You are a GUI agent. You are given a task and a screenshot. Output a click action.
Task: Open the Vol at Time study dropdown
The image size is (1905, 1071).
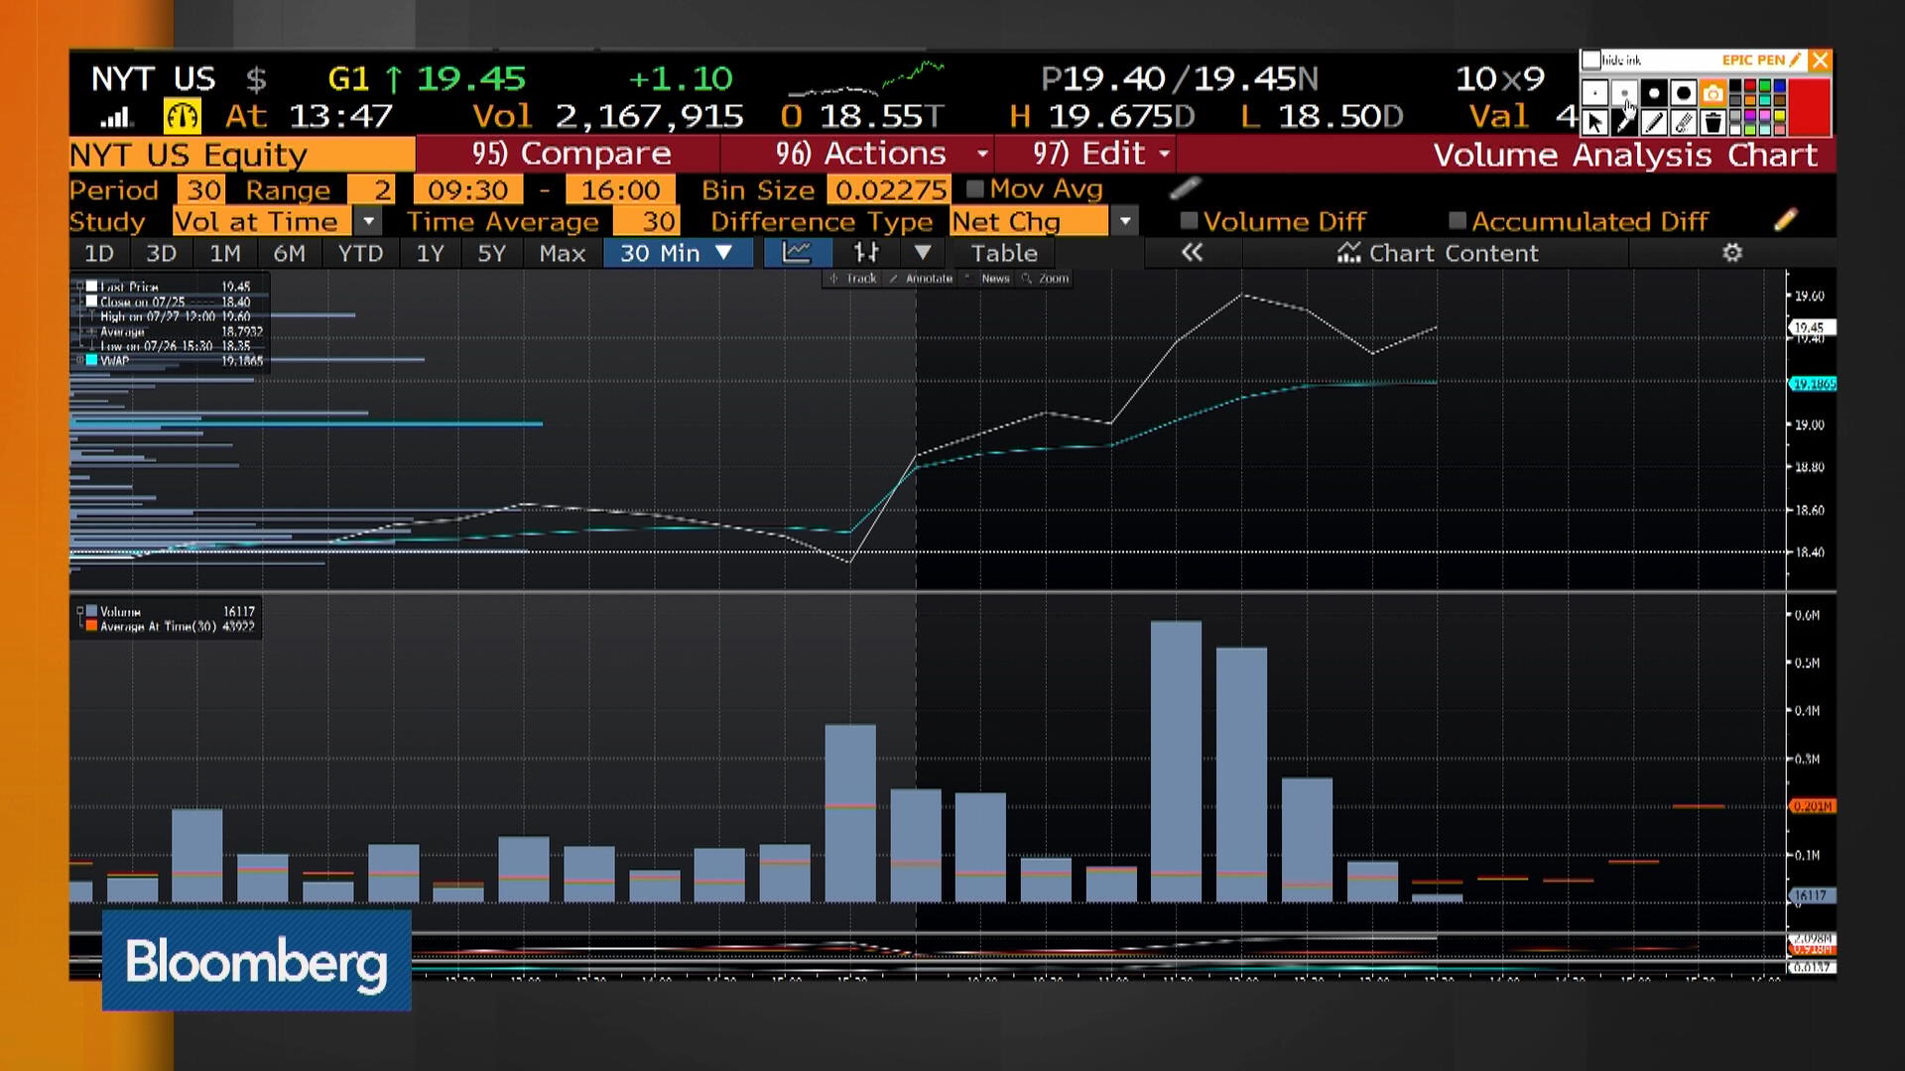(369, 221)
